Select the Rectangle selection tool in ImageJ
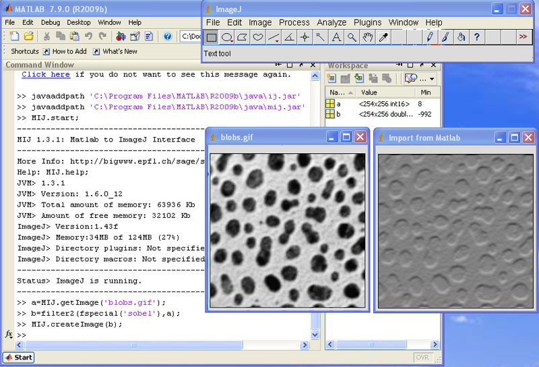The image size is (539, 367). click(212, 38)
